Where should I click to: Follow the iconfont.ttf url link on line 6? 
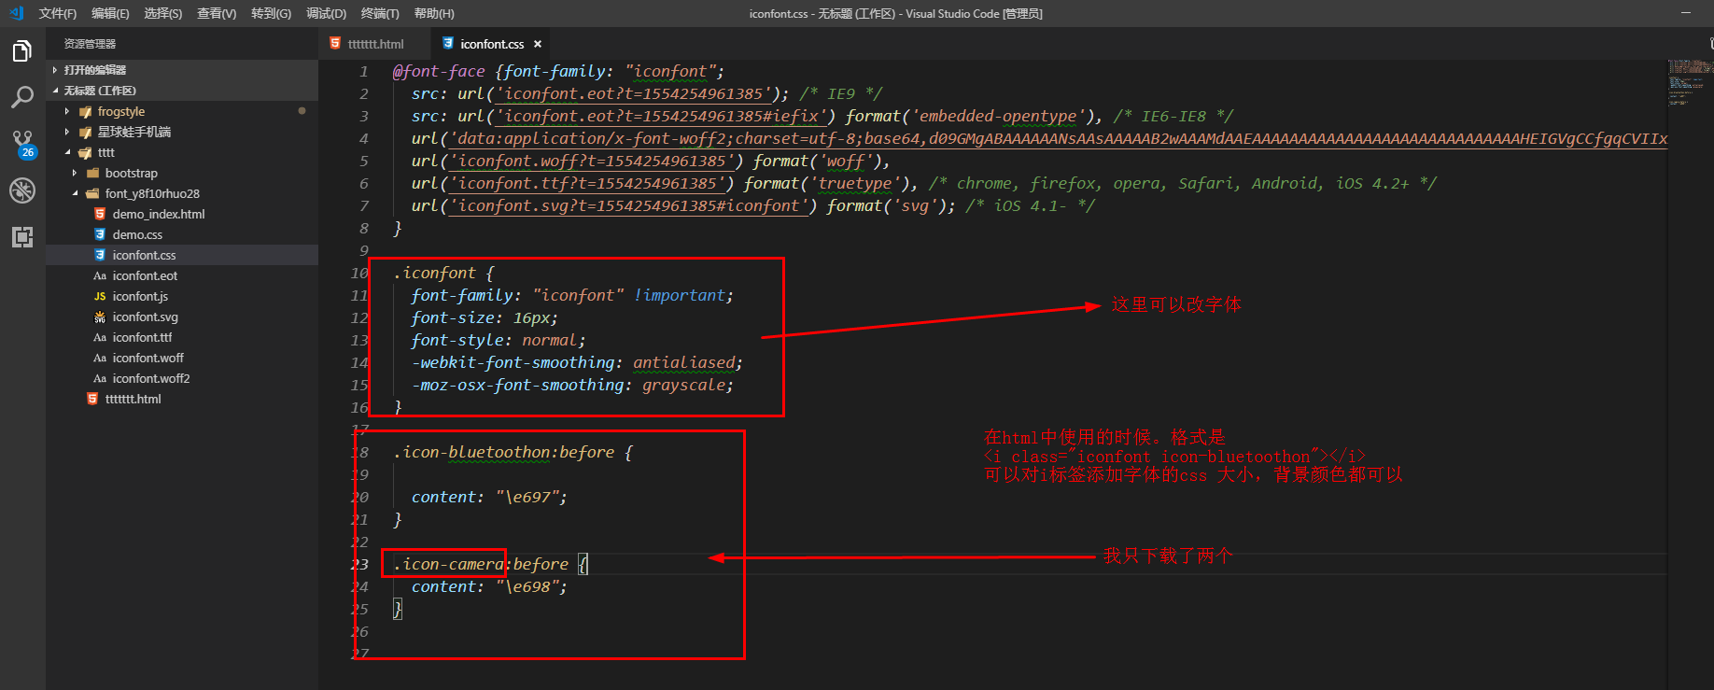pyautogui.click(x=587, y=183)
